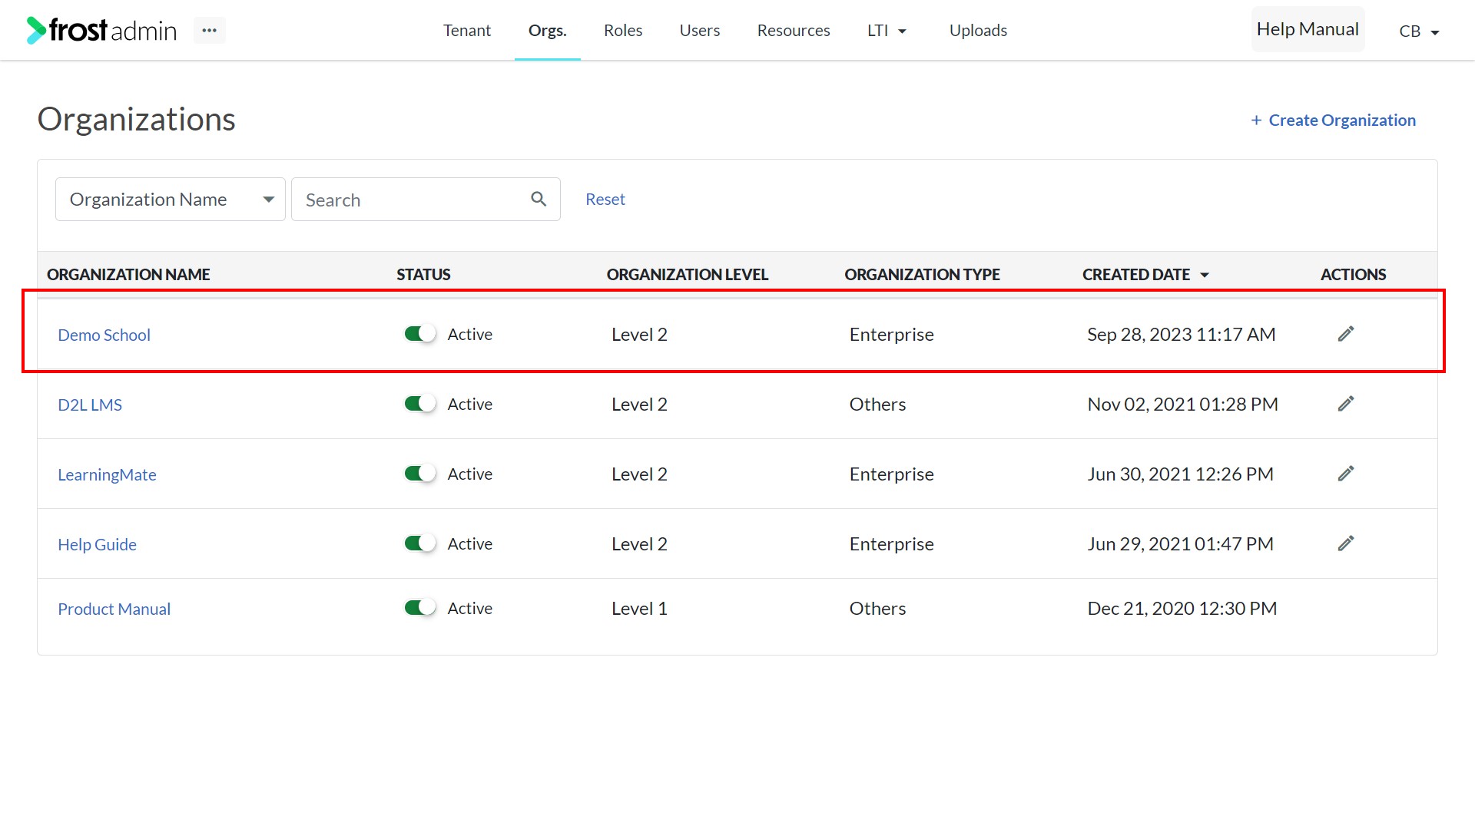Edit D2L LMS with the pencil icon
The height and width of the screenshot is (829, 1475).
point(1345,404)
